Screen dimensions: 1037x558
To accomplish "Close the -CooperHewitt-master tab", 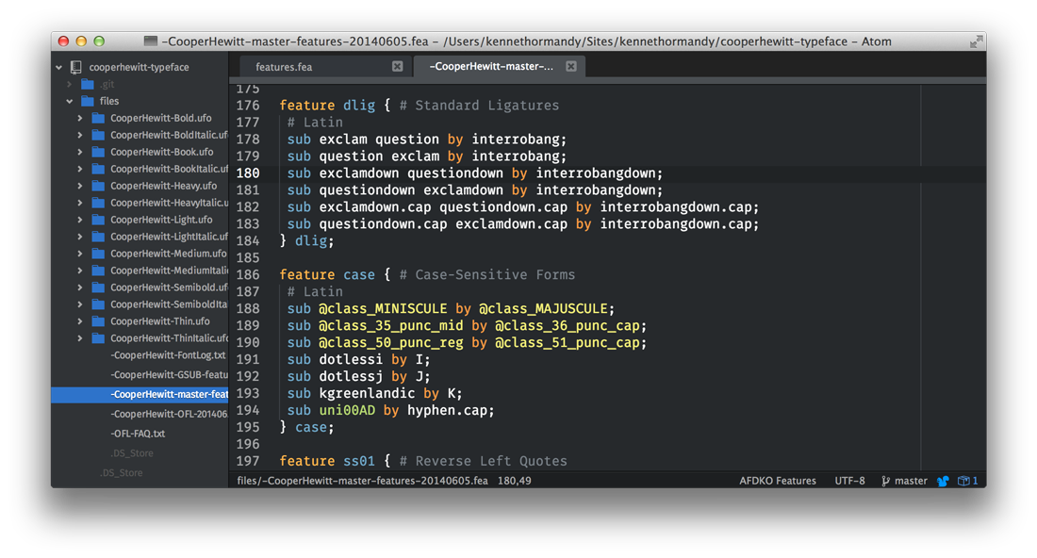I will [570, 66].
